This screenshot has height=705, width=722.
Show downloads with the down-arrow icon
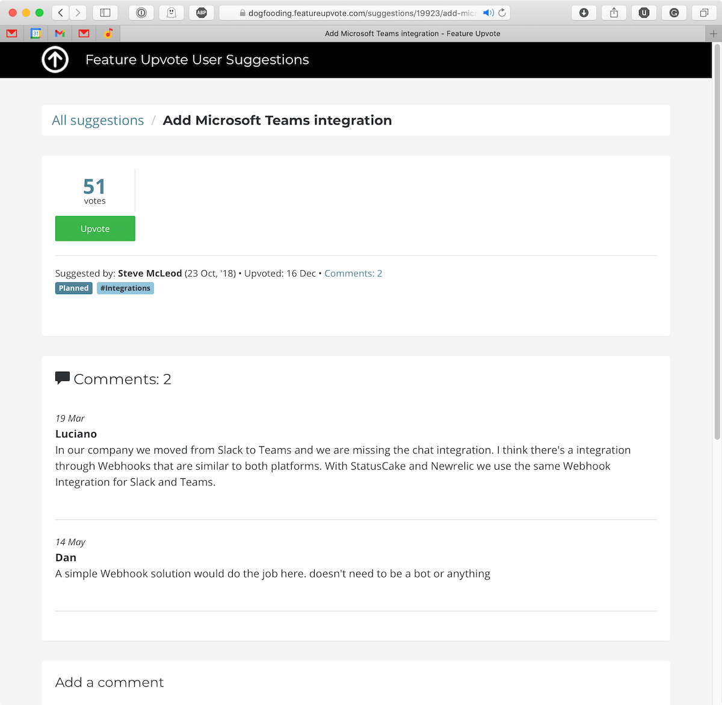584,13
